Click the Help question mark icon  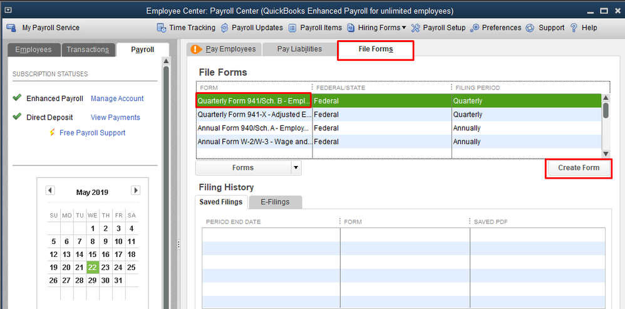coord(574,28)
